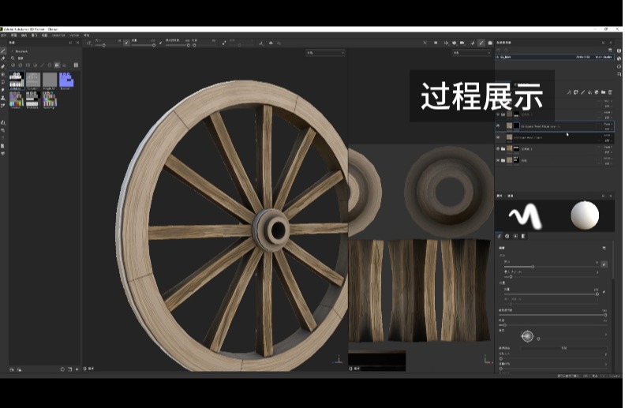Open the JavaScript menu in the menu bar
This screenshot has width=625, height=408.
[58, 35]
